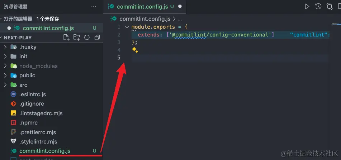Click the public folder name
The height and width of the screenshot is (160, 341).
tap(27, 75)
